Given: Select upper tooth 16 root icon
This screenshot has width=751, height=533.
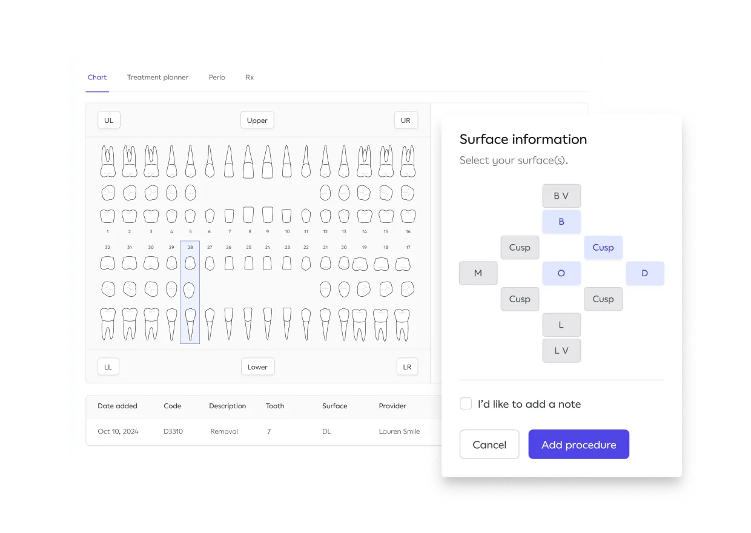Looking at the screenshot, I should point(408,162).
